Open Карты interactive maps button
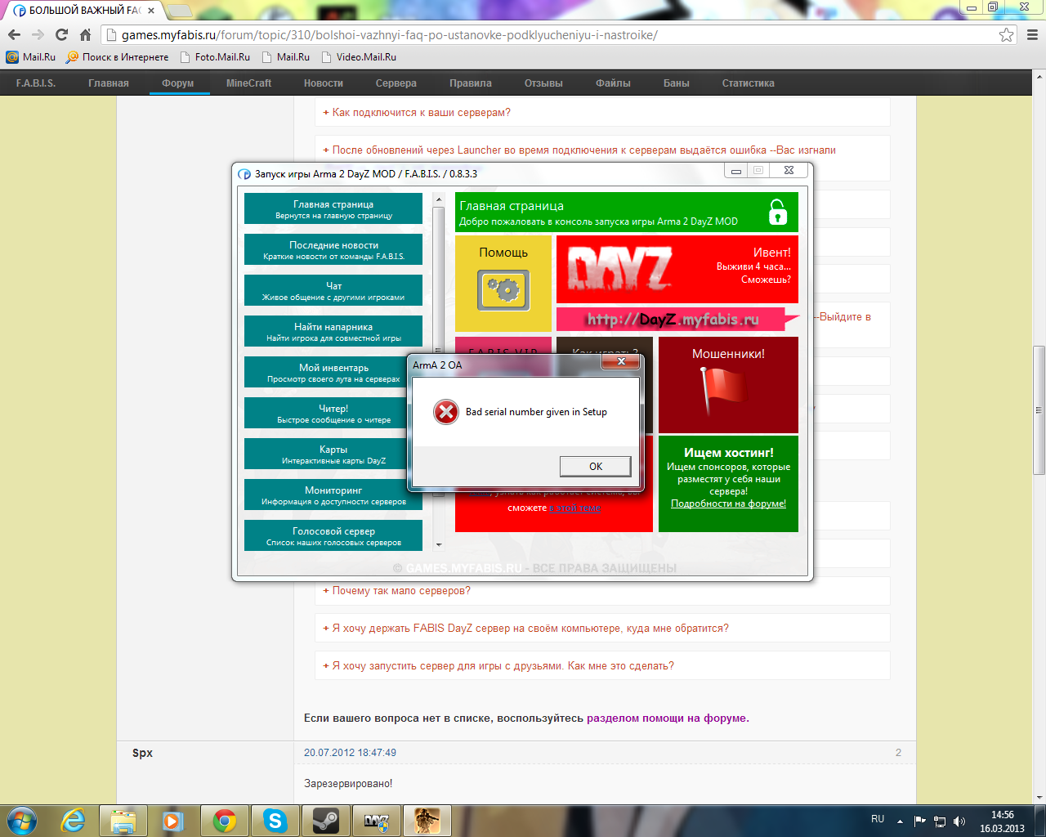 click(x=333, y=454)
